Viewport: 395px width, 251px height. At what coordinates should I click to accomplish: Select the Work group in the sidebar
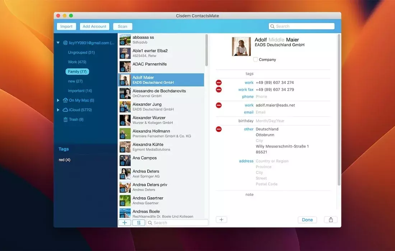[77, 62]
